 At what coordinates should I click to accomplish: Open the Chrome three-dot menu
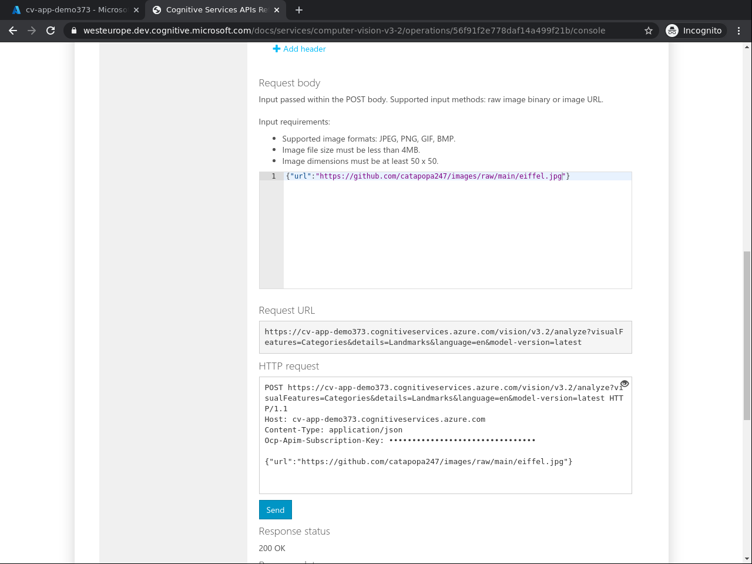tap(739, 31)
